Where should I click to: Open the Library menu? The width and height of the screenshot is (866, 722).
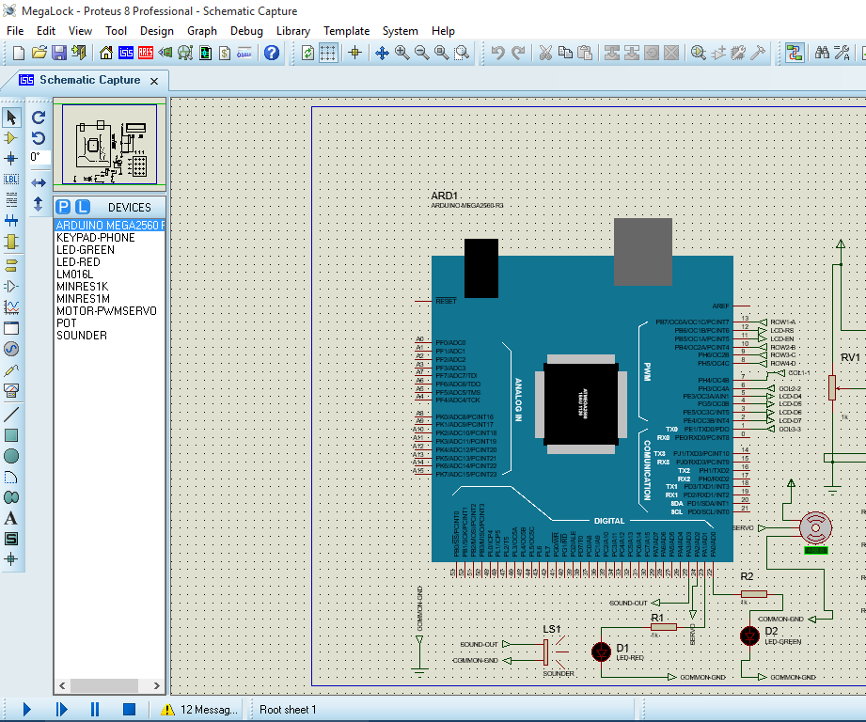pyautogui.click(x=292, y=31)
